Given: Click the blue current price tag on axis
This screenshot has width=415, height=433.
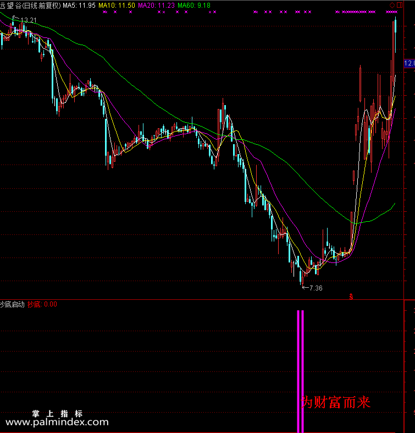Looking at the screenshot, I should point(409,63).
